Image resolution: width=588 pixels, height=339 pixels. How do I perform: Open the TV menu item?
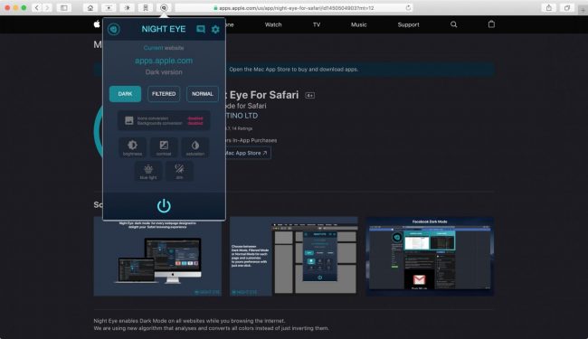click(x=317, y=24)
